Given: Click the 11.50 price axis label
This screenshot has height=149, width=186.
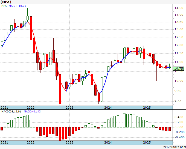Looking at the screenshot, I should (x=179, y=53).
